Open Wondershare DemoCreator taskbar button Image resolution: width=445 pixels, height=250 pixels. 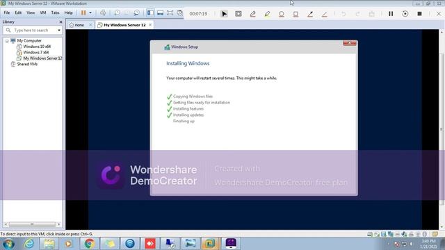coord(231,244)
